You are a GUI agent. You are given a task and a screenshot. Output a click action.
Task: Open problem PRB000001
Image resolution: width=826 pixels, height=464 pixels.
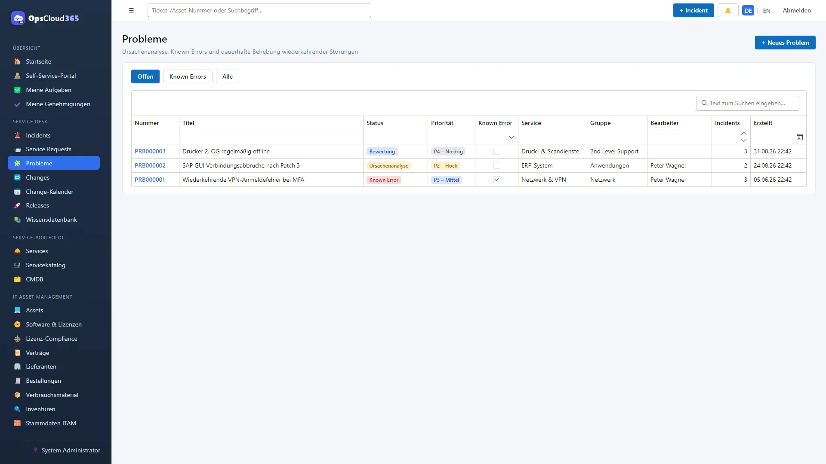[150, 180]
